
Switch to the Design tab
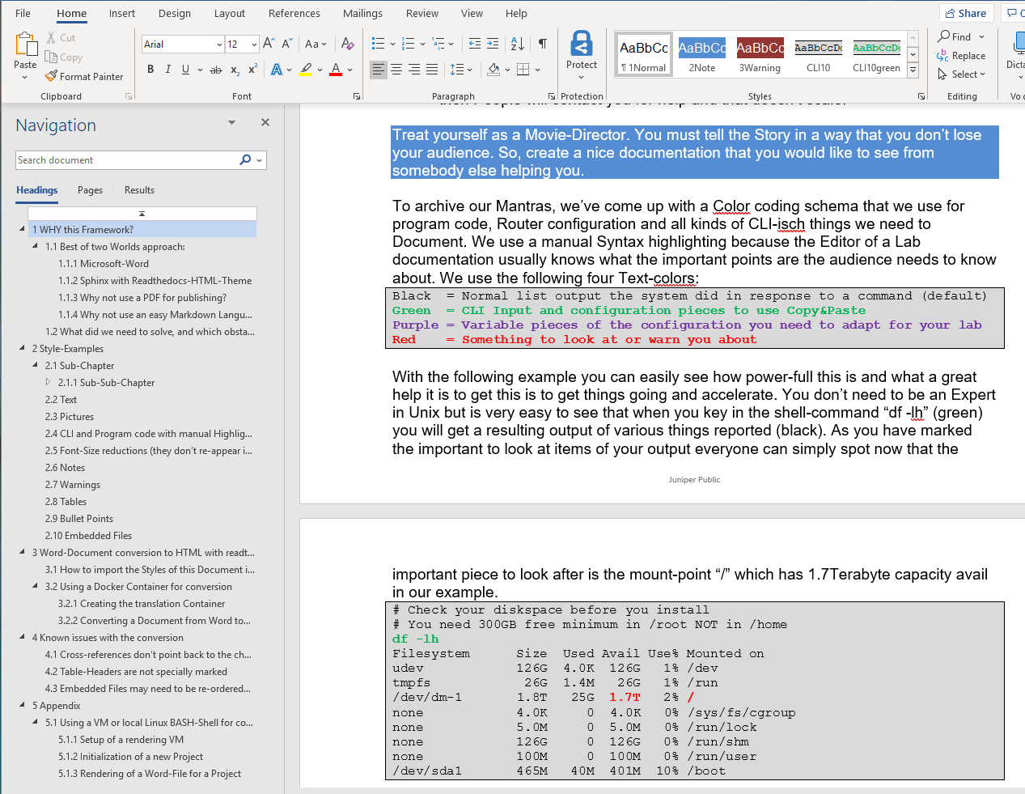point(175,13)
